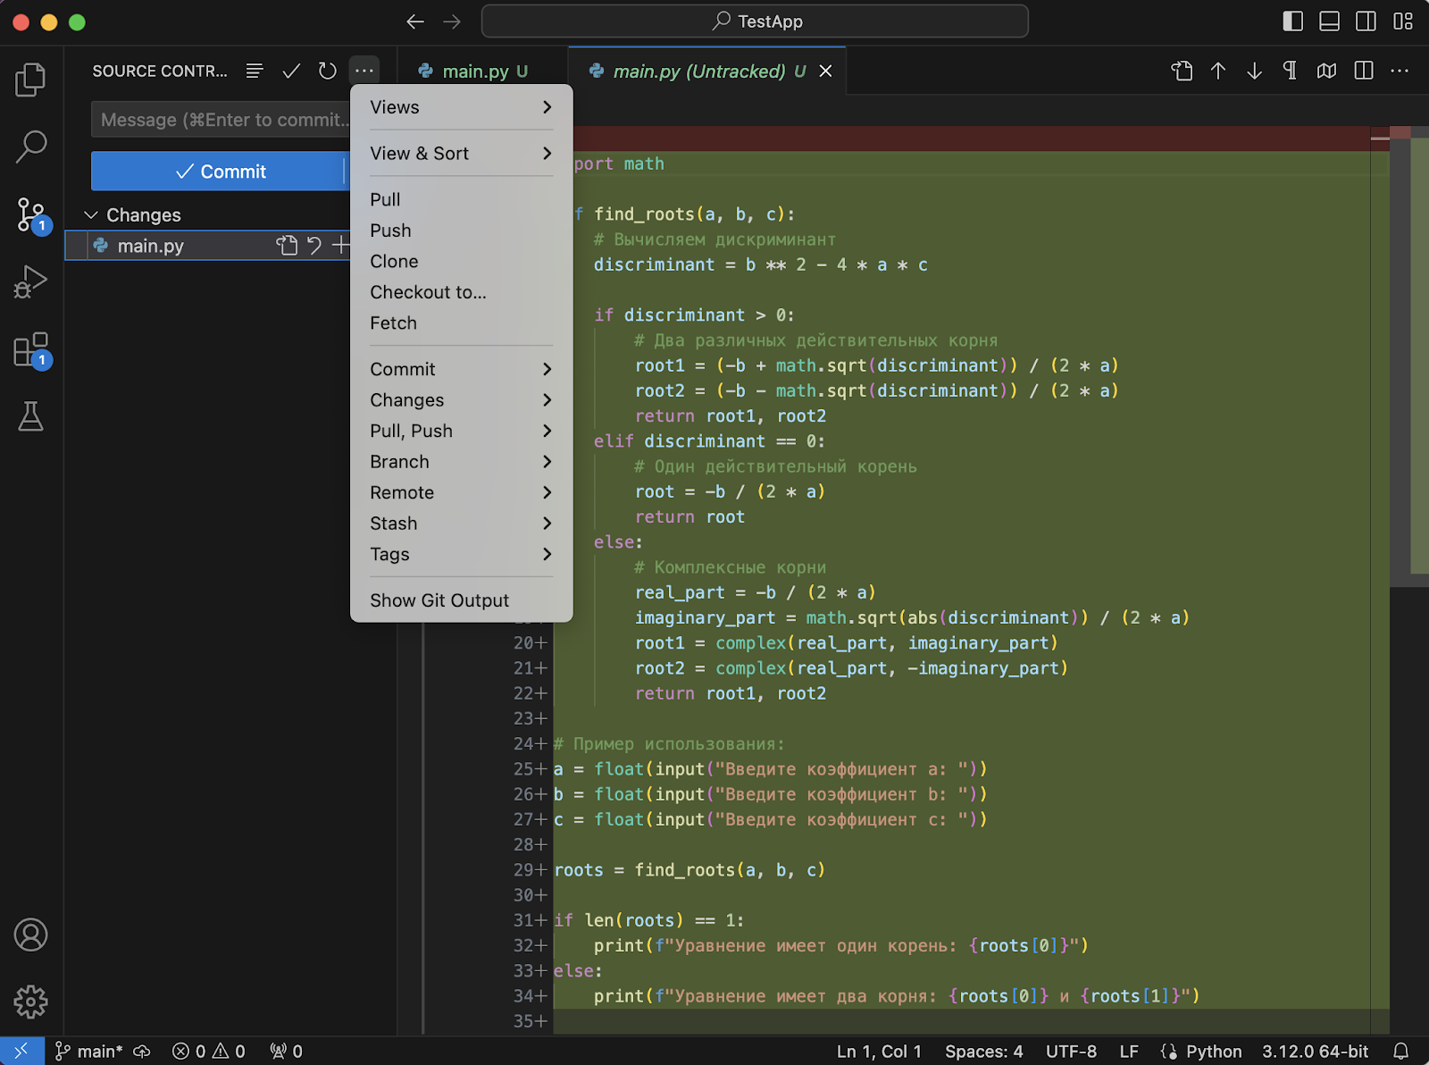Toggle the bottom panel layout
The image size is (1429, 1065).
point(1330,21)
